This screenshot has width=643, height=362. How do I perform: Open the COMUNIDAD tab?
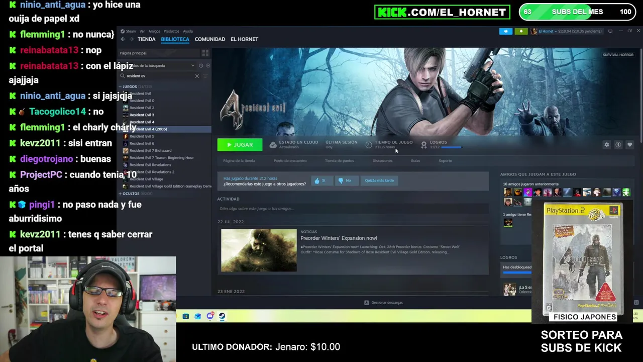coord(209,39)
